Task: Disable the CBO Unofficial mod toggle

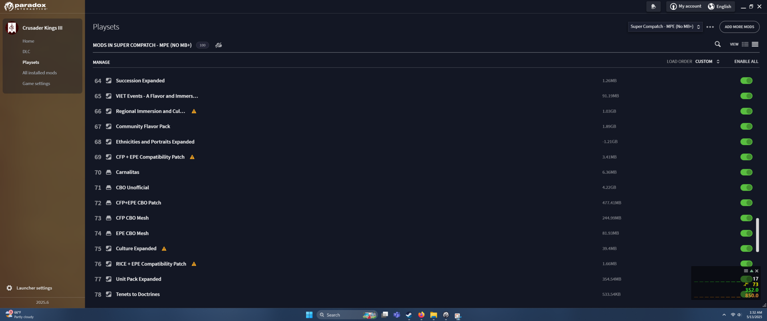Action: 746,187
